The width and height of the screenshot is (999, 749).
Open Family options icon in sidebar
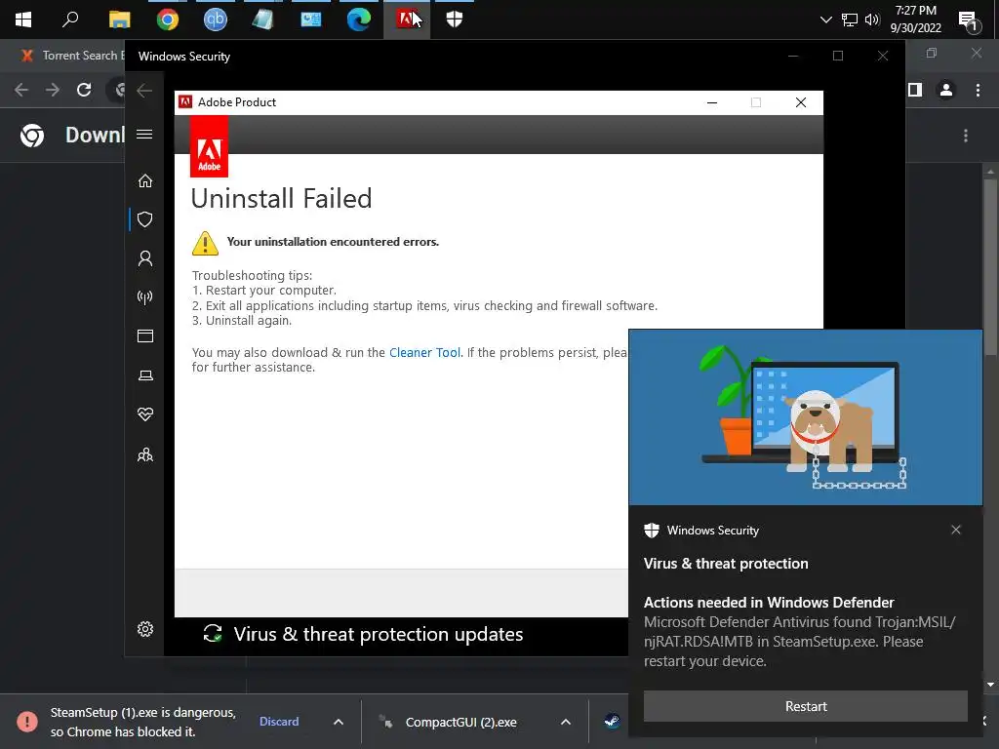[x=145, y=454]
